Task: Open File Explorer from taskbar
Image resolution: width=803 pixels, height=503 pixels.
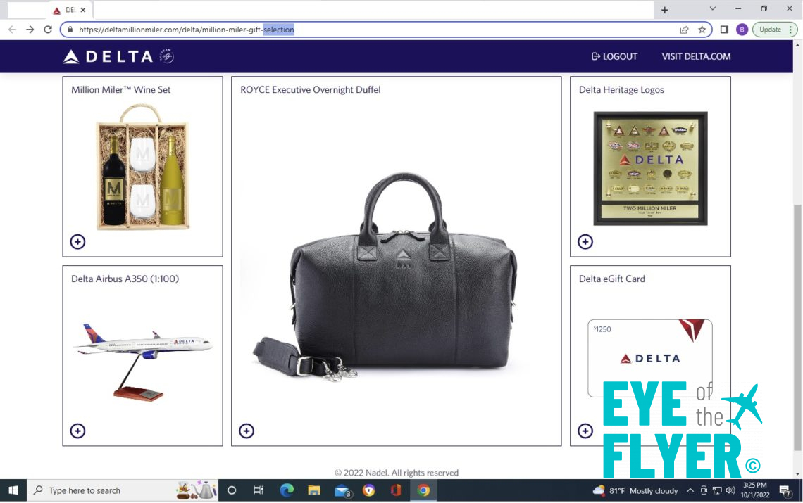Action: [x=314, y=490]
